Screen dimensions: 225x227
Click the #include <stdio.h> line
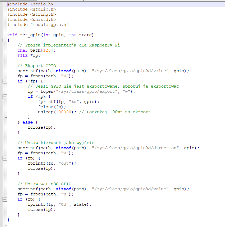30,4
